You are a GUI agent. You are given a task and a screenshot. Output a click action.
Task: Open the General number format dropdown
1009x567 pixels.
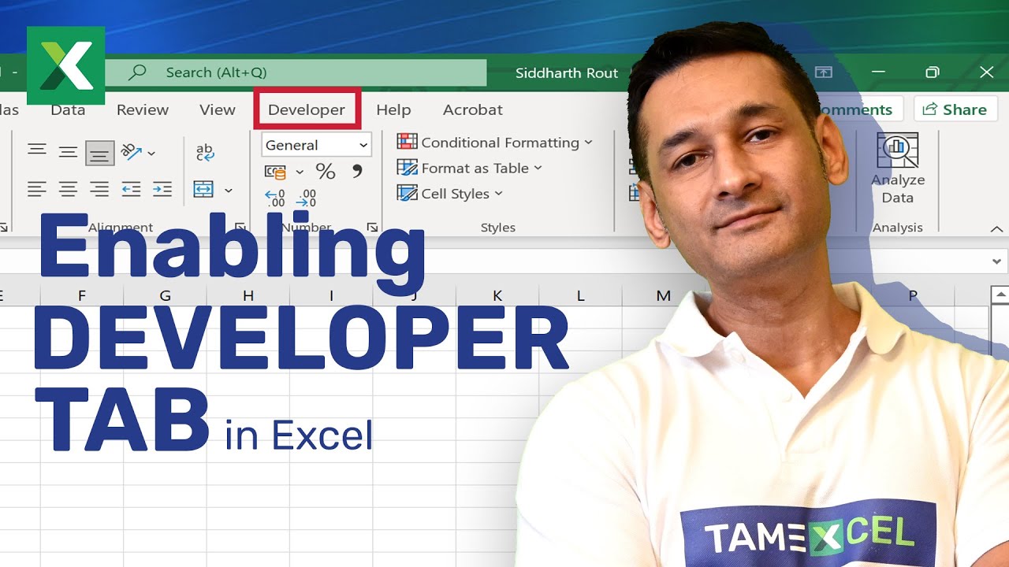tap(316, 145)
